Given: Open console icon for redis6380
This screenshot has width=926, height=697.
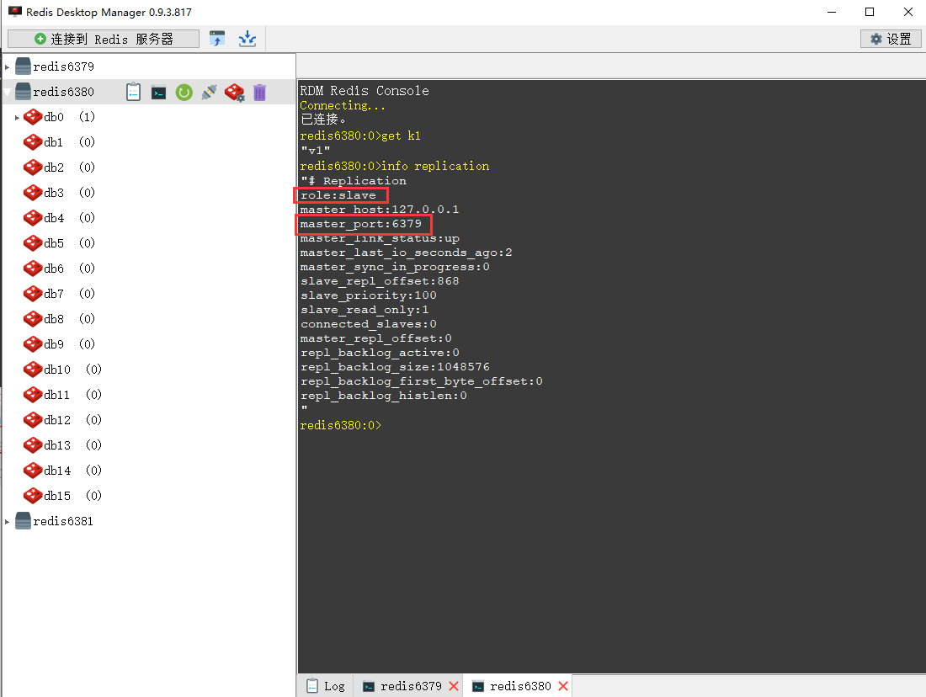Looking at the screenshot, I should (158, 93).
